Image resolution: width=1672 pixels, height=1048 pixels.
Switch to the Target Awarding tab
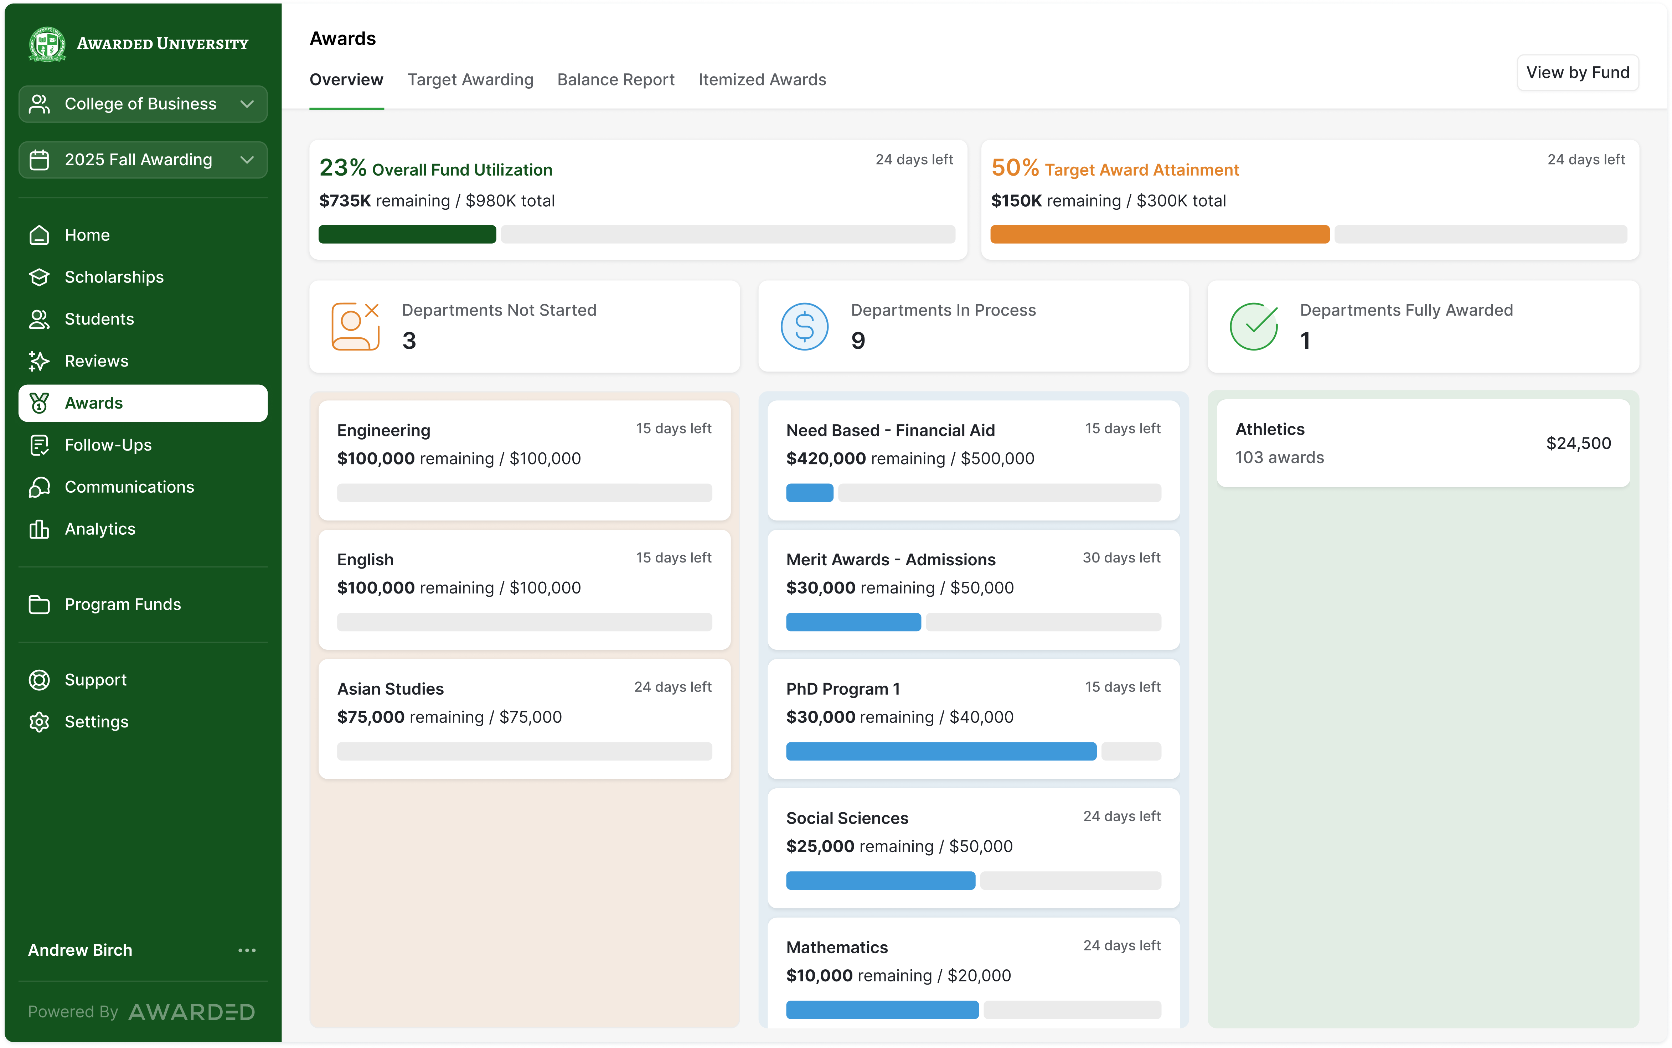pos(471,80)
